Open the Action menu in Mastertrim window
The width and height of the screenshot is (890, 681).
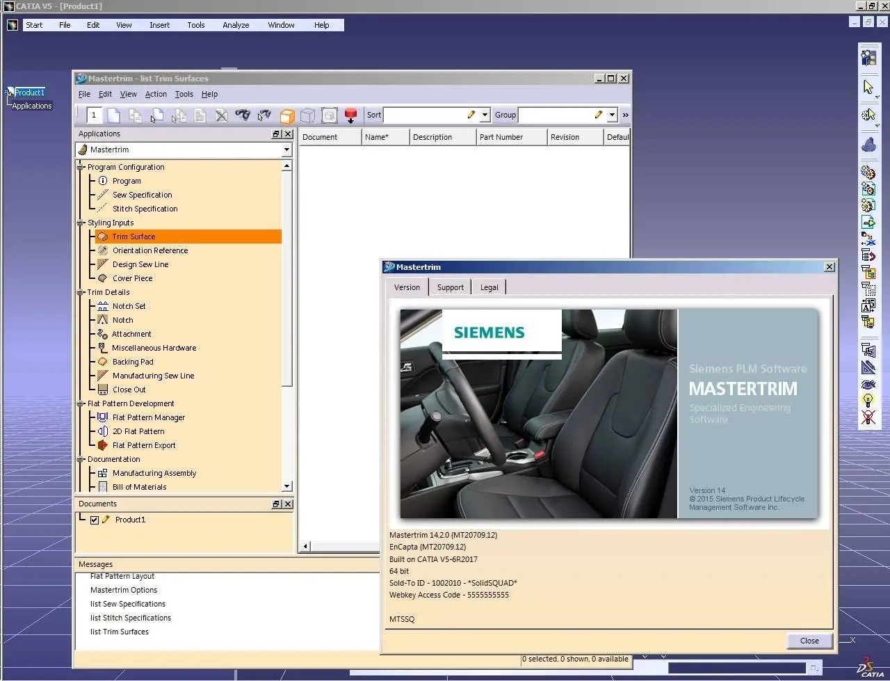coord(156,94)
